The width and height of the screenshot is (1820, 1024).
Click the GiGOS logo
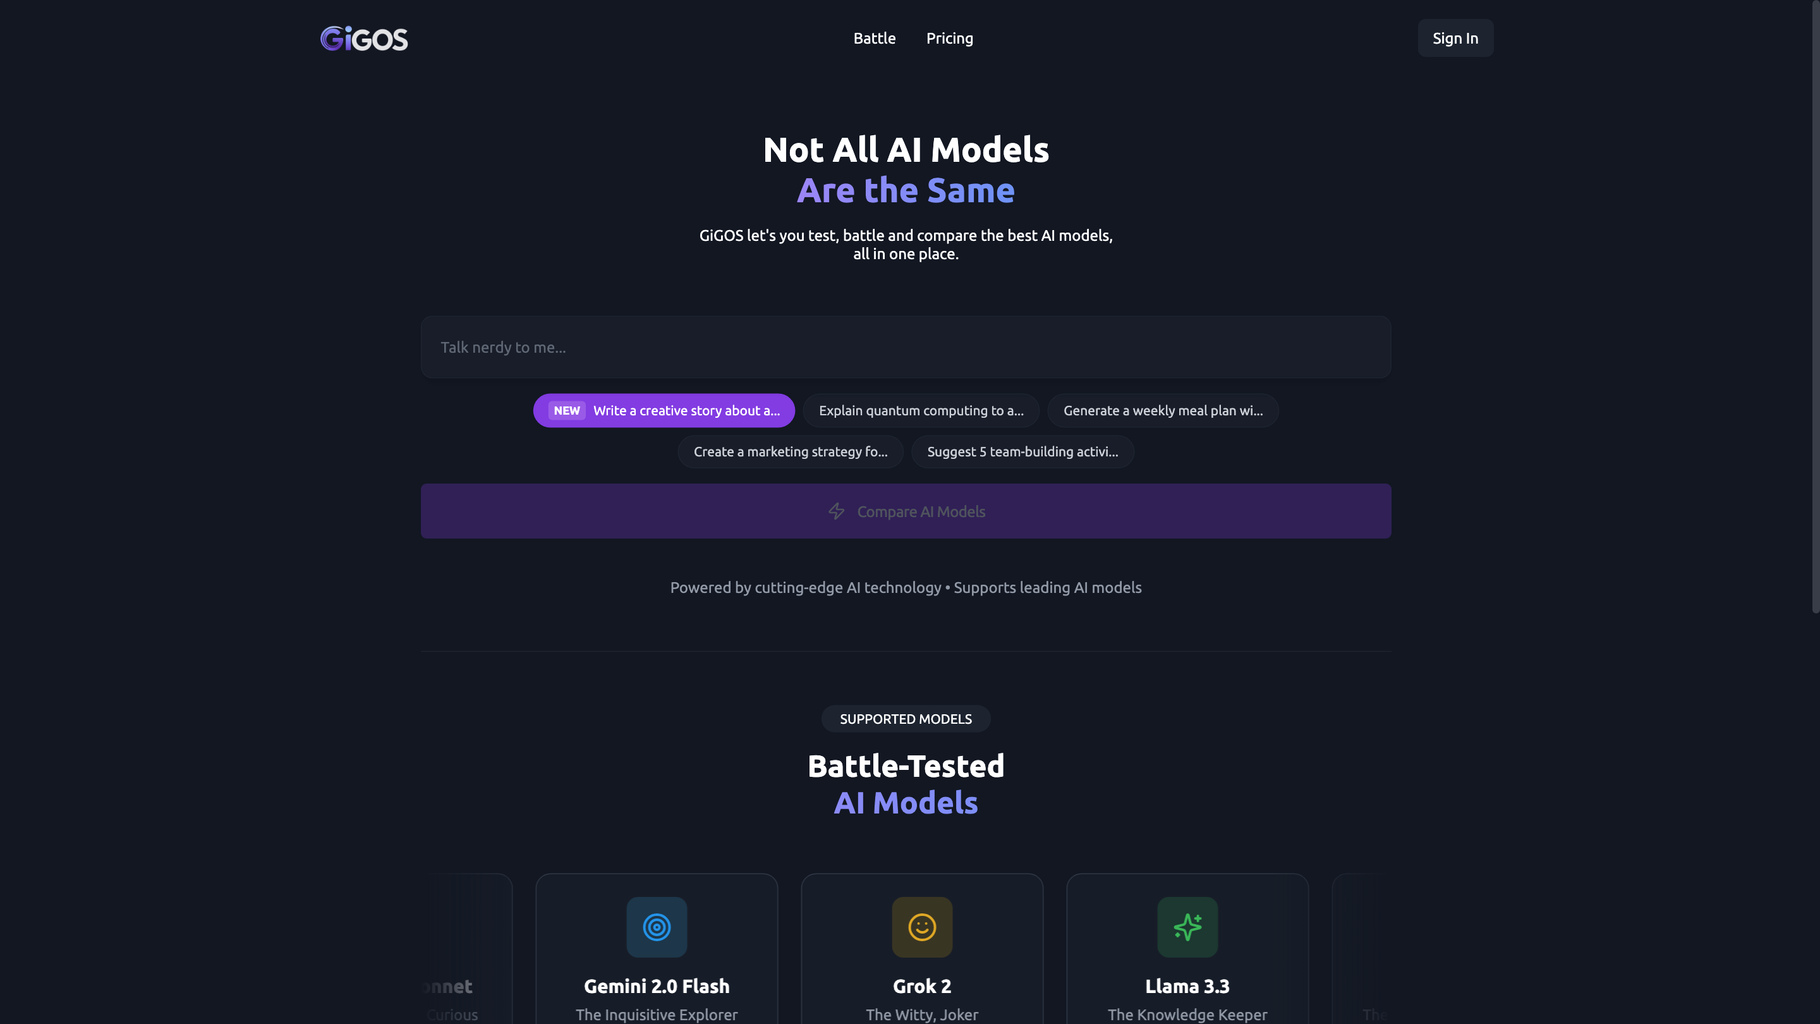point(364,39)
